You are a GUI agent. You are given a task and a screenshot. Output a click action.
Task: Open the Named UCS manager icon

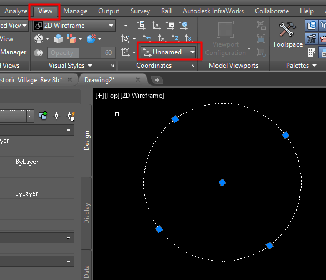click(170, 26)
